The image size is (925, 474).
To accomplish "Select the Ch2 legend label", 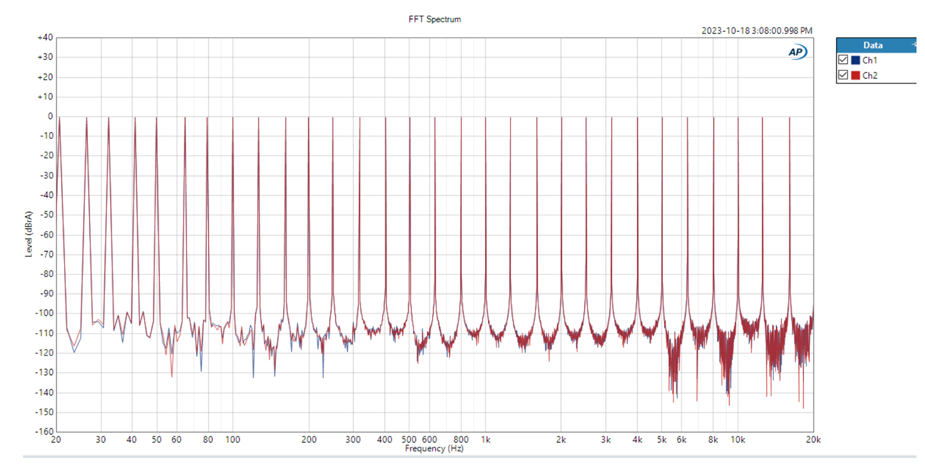I will tap(870, 76).
